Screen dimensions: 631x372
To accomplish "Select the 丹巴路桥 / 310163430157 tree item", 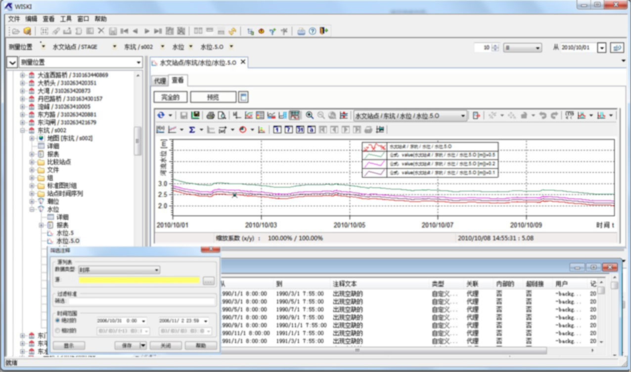I will [70, 99].
